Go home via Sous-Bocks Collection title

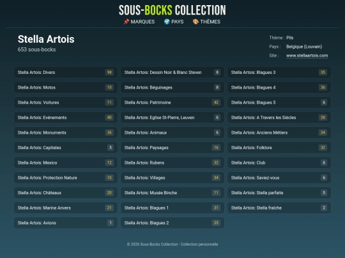[x=172, y=10]
